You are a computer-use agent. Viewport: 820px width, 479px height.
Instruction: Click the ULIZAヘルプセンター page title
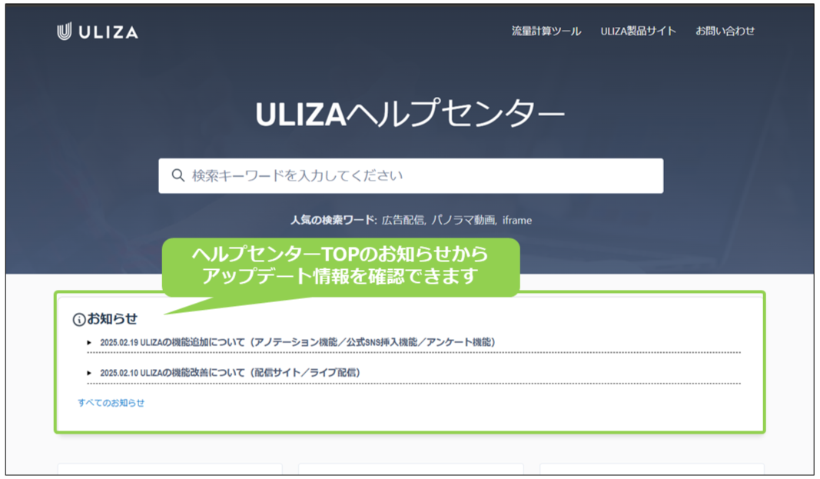(x=410, y=114)
